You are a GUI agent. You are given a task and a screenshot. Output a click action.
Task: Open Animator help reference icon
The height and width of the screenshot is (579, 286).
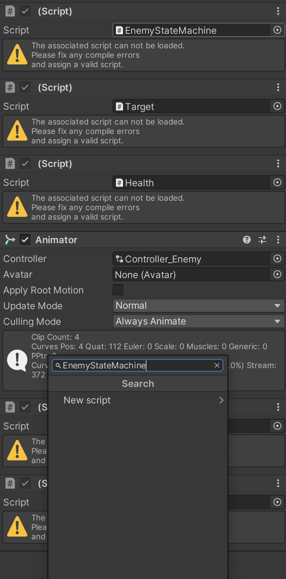pyautogui.click(x=246, y=240)
